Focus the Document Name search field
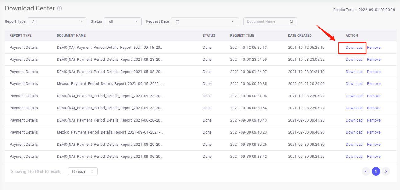Image resolution: width=400 pixels, height=190 pixels. pyautogui.click(x=270, y=21)
